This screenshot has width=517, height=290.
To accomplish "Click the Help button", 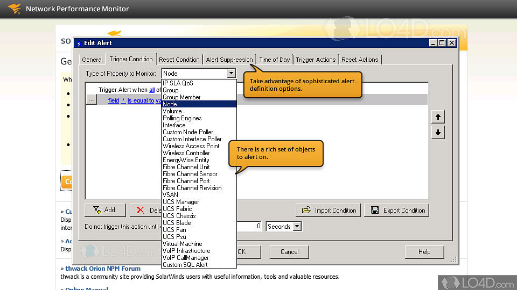I will click(424, 252).
